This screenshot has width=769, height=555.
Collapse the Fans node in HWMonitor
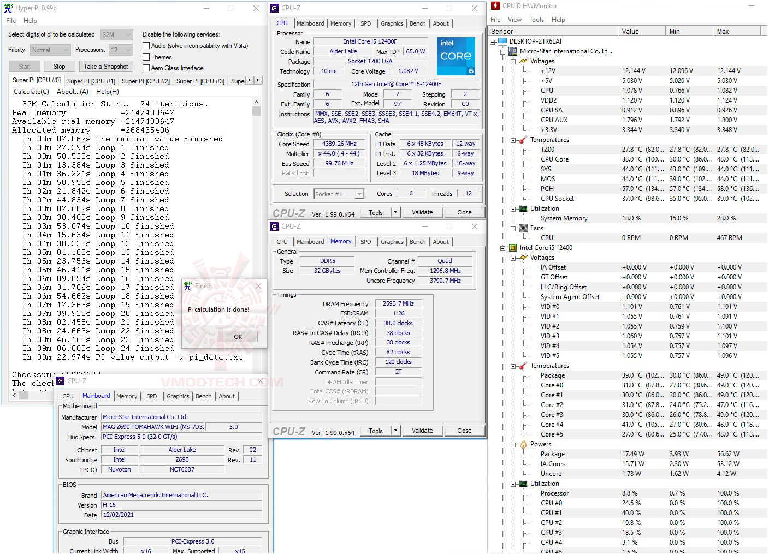(513, 228)
